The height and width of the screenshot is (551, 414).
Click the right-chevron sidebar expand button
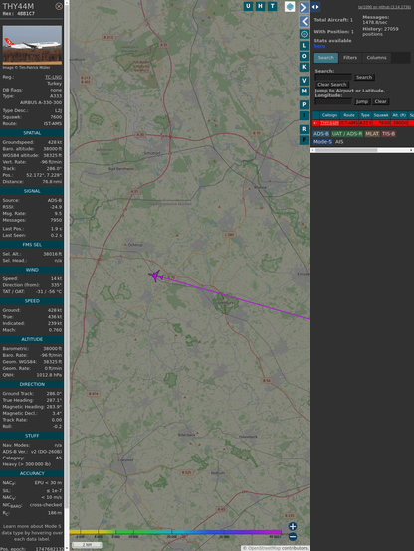point(304,7)
